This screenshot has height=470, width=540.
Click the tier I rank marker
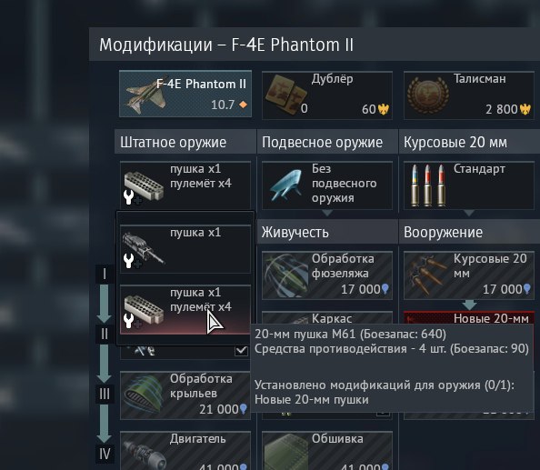105,274
